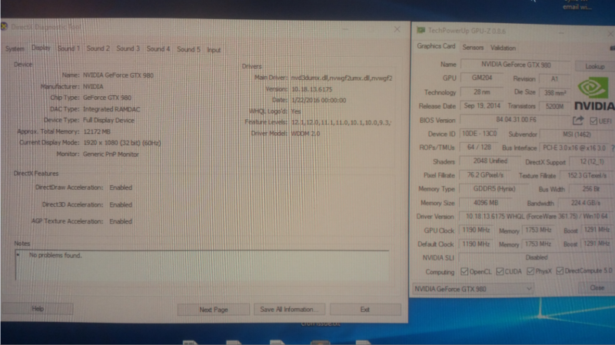Click the GDDR5 (Hynix) Memory Type value
615x345 pixels.
click(x=494, y=189)
